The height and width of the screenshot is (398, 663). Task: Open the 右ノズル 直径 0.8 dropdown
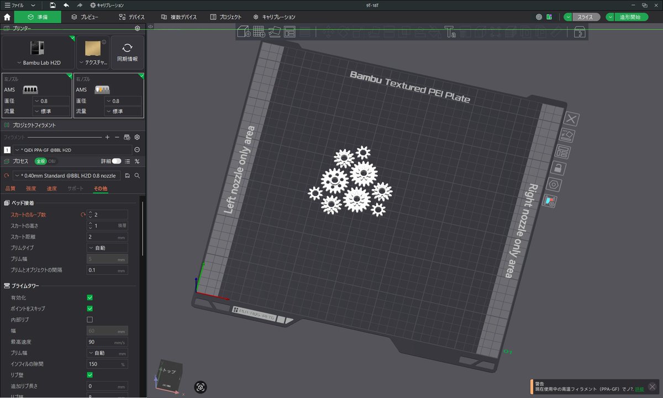click(123, 101)
